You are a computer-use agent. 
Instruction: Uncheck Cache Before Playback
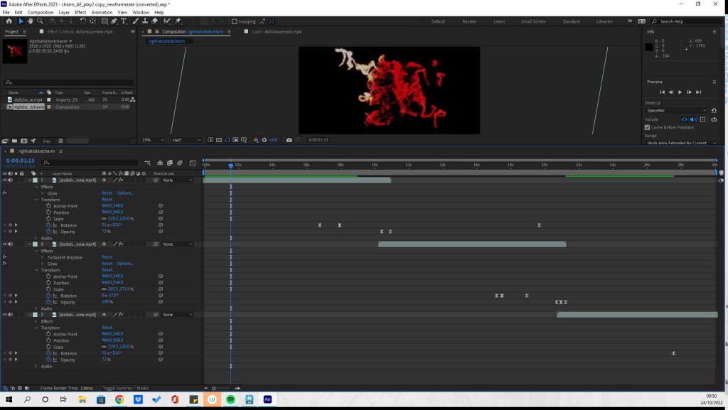[x=647, y=127]
